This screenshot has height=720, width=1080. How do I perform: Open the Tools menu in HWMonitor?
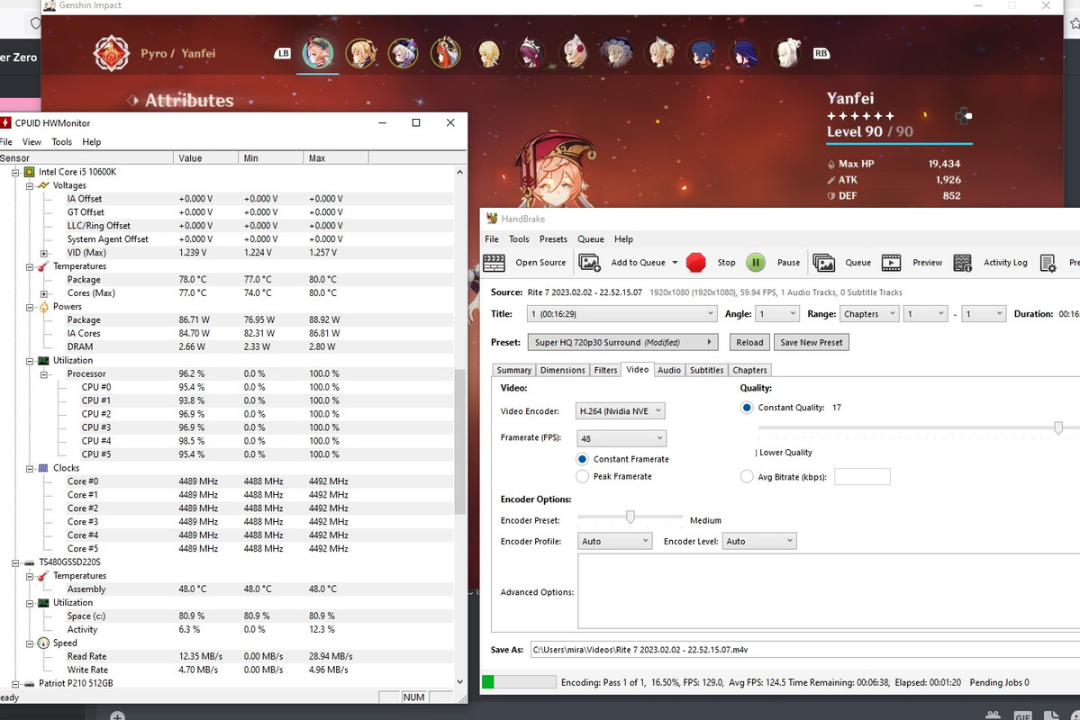61,142
